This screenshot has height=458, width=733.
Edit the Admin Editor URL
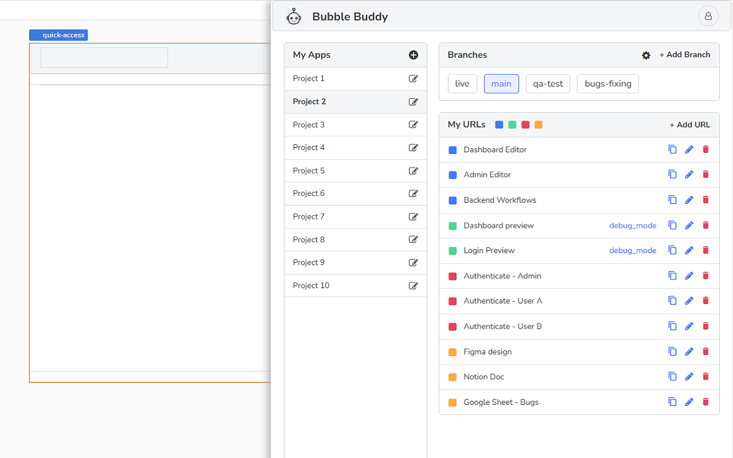689,175
